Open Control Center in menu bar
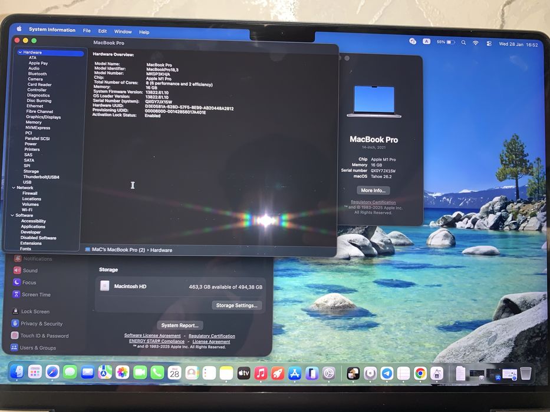550x412 pixels. pyautogui.click(x=489, y=44)
